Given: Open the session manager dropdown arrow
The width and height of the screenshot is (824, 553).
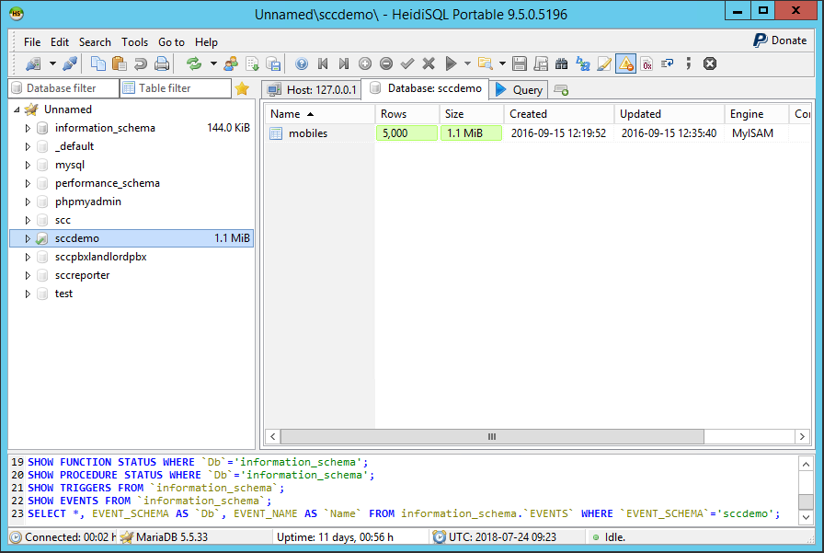Looking at the screenshot, I should (x=52, y=64).
